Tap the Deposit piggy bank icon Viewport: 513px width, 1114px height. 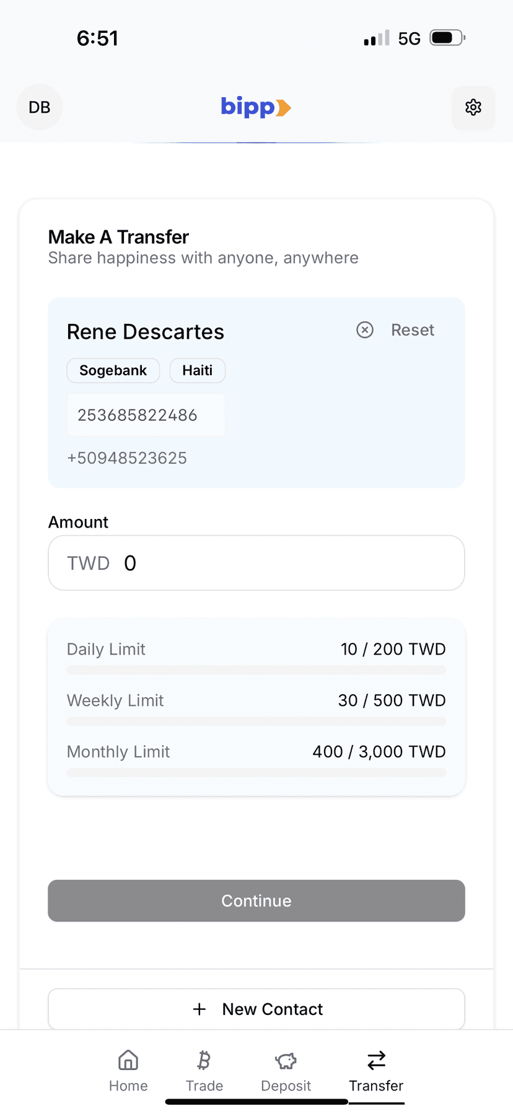click(x=286, y=1060)
